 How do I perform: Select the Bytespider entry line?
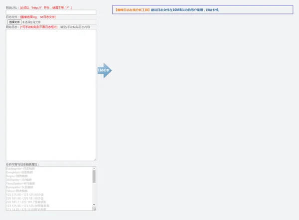pyautogui.click(x=19, y=187)
